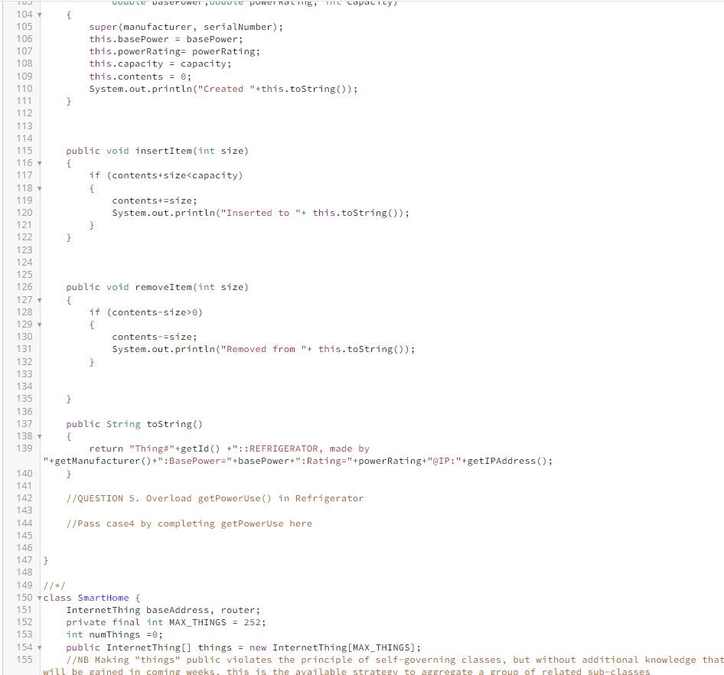Collapse the insertItem method body fold arrow
Viewport: 724px width, 675px height.
[x=39, y=162]
